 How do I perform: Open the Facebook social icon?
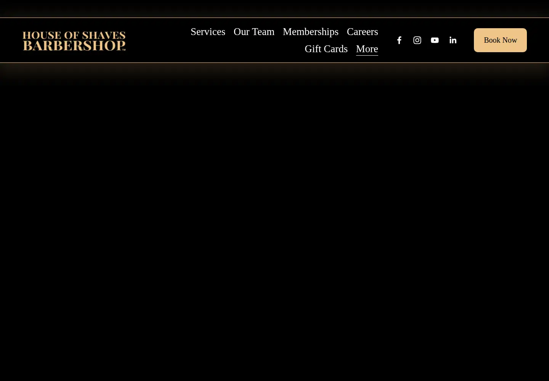(399, 40)
